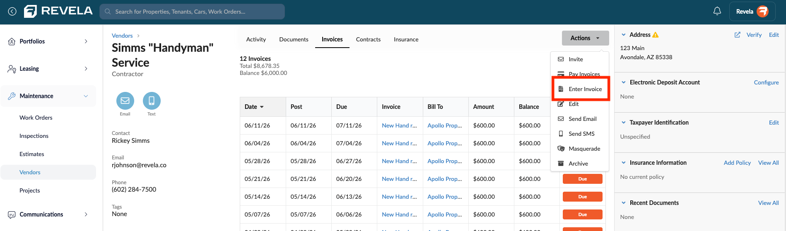Choose Edit from Actions menu
Screen dimensions: 786x231
point(580,104)
